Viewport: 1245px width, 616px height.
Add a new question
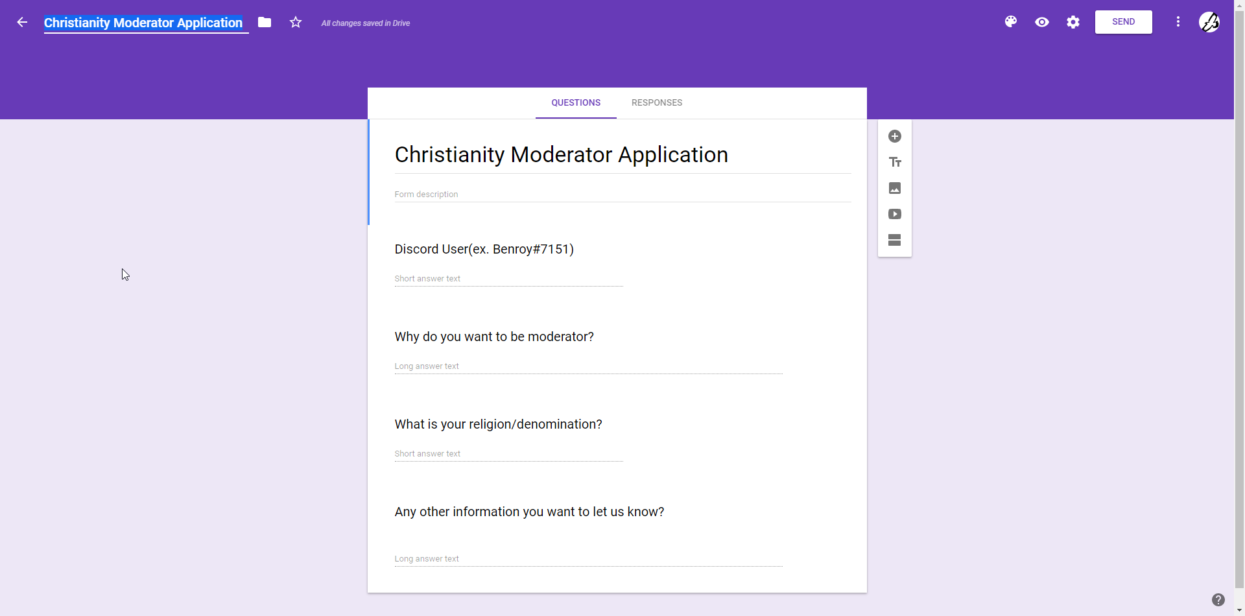point(895,136)
